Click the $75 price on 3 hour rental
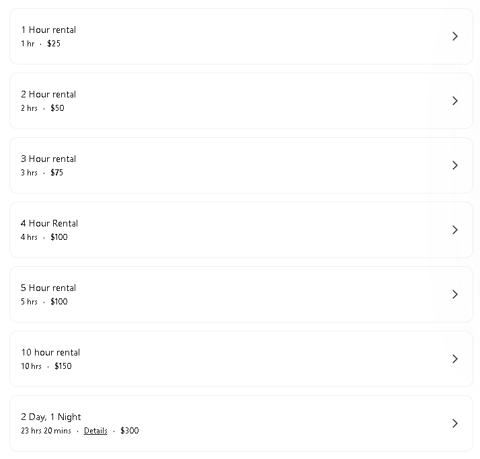 click(56, 173)
